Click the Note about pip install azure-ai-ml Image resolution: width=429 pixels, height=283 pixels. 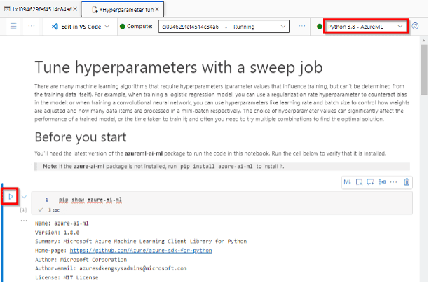[222, 166]
